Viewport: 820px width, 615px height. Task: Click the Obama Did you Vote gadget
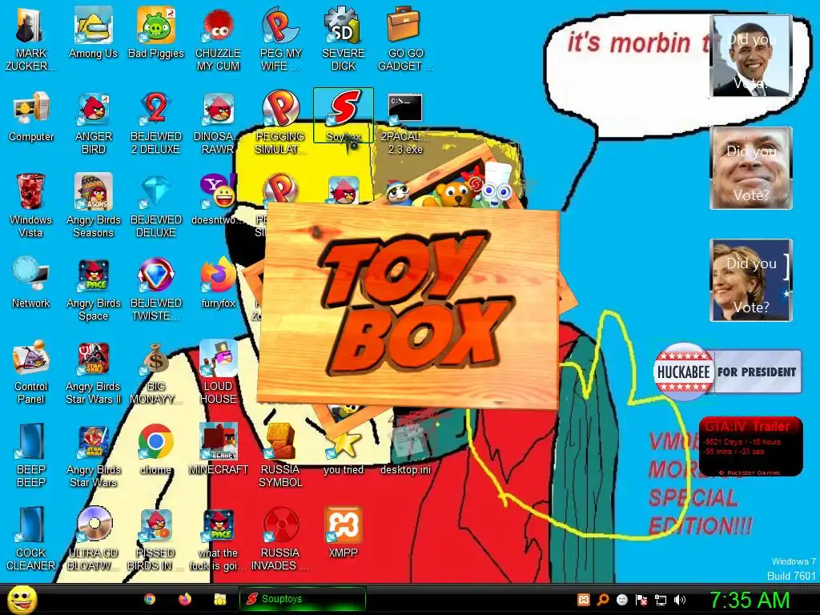[x=751, y=56]
